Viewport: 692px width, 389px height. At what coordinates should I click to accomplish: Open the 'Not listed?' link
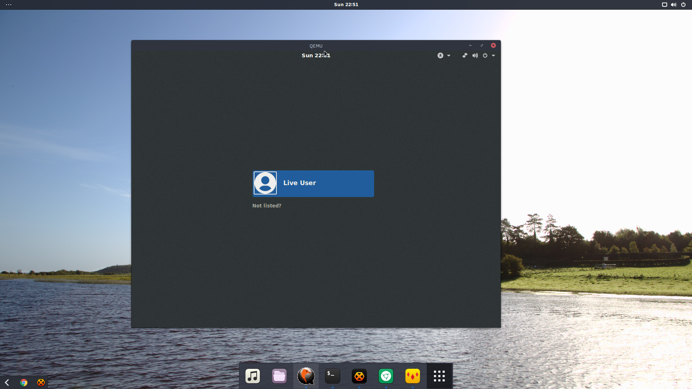pyautogui.click(x=267, y=206)
